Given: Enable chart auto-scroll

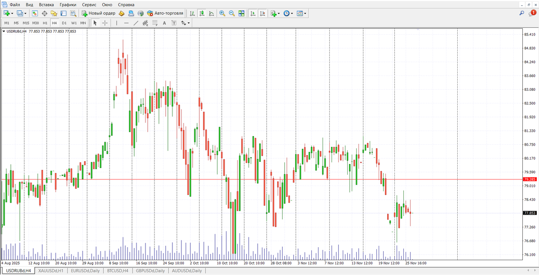Looking at the screenshot, I should (x=252, y=13).
